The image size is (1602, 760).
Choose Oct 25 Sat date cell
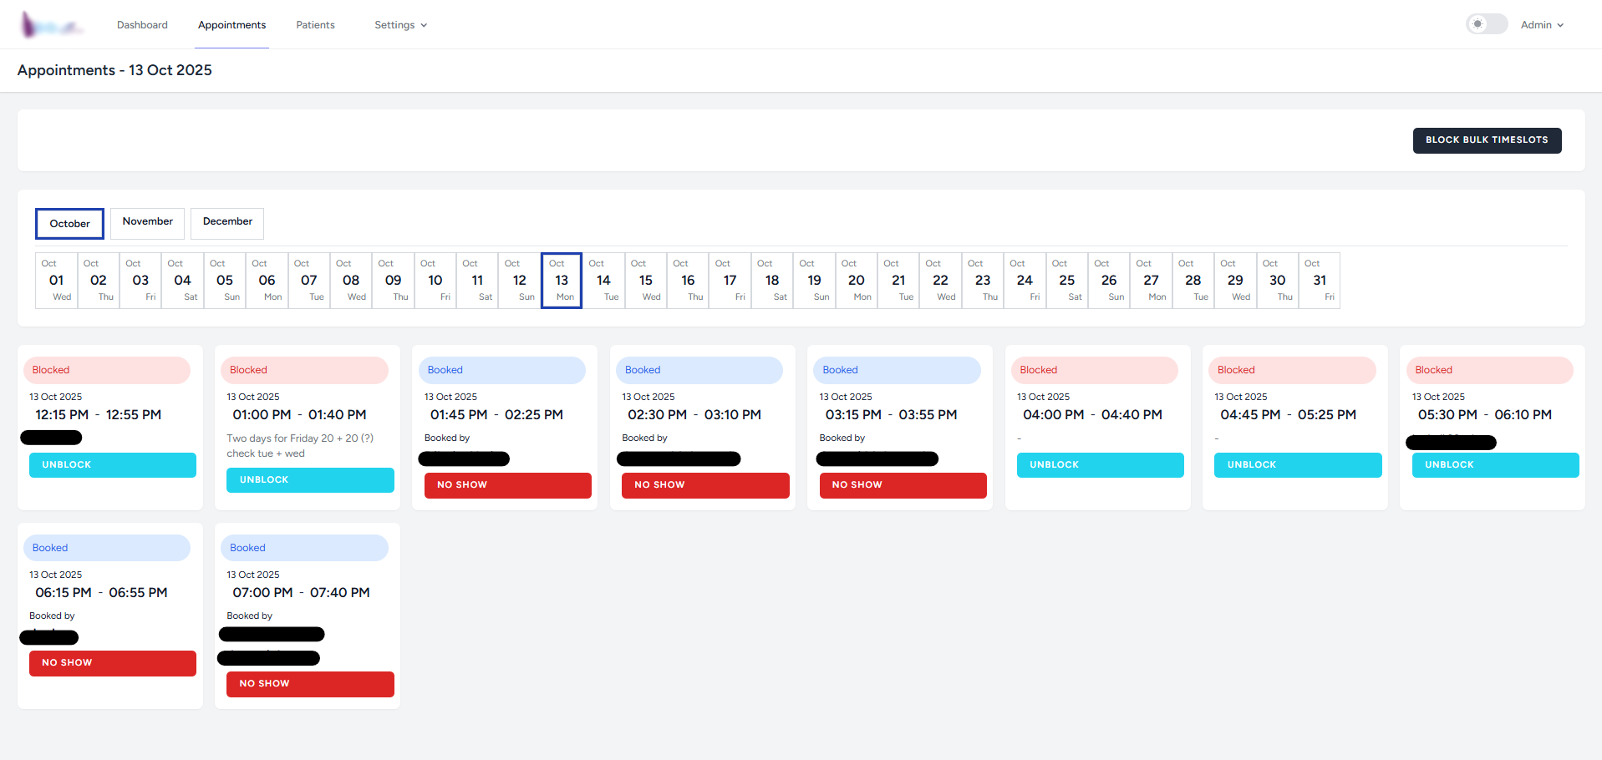[1067, 281]
